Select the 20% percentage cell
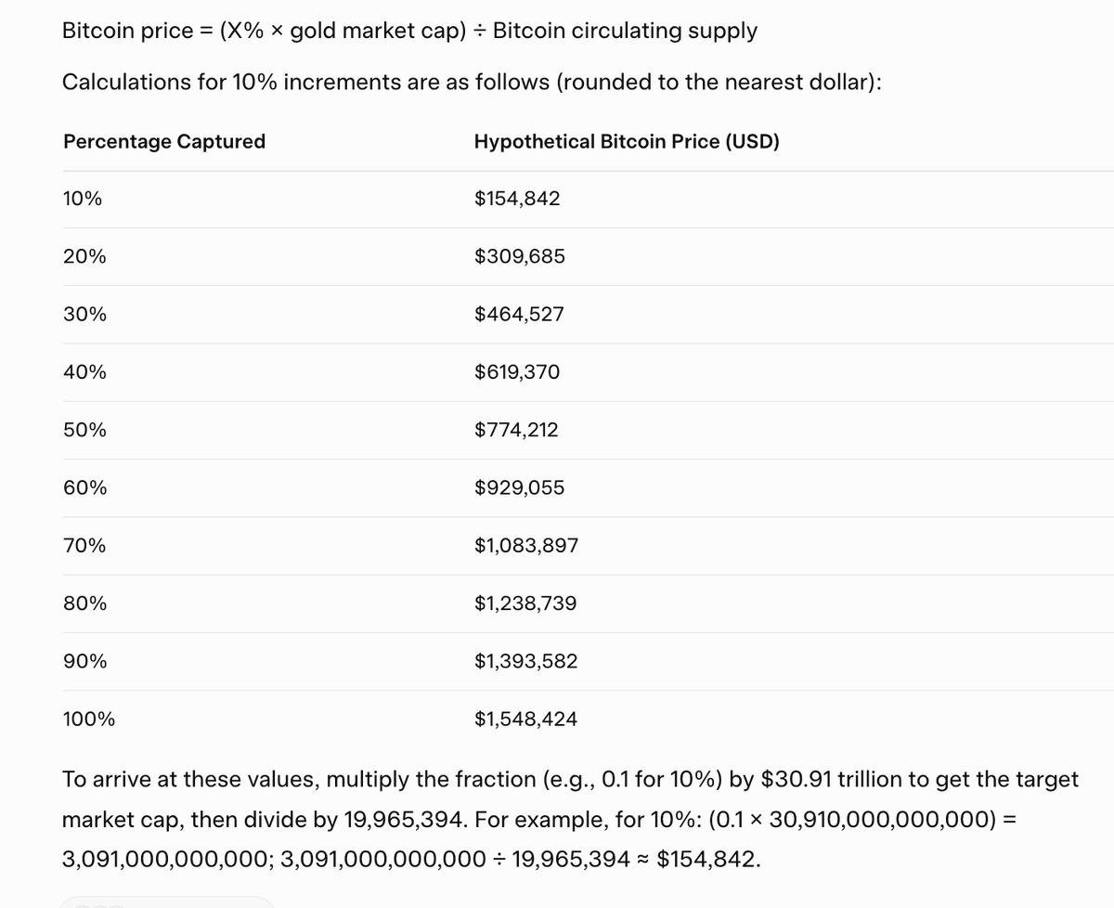 click(x=84, y=256)
